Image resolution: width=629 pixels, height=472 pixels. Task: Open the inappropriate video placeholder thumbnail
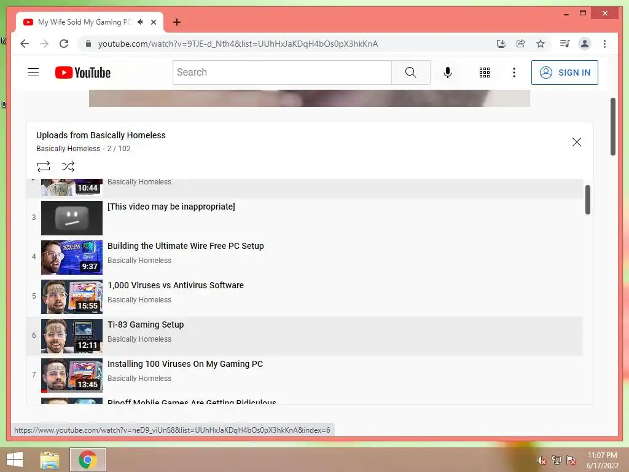coord(72,218)
